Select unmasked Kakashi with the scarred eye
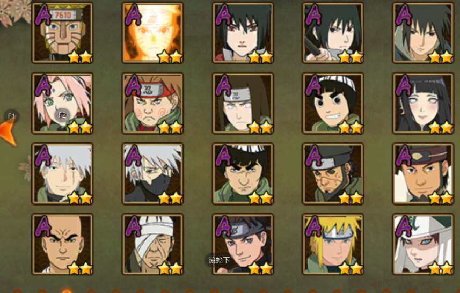 point(62,174)
